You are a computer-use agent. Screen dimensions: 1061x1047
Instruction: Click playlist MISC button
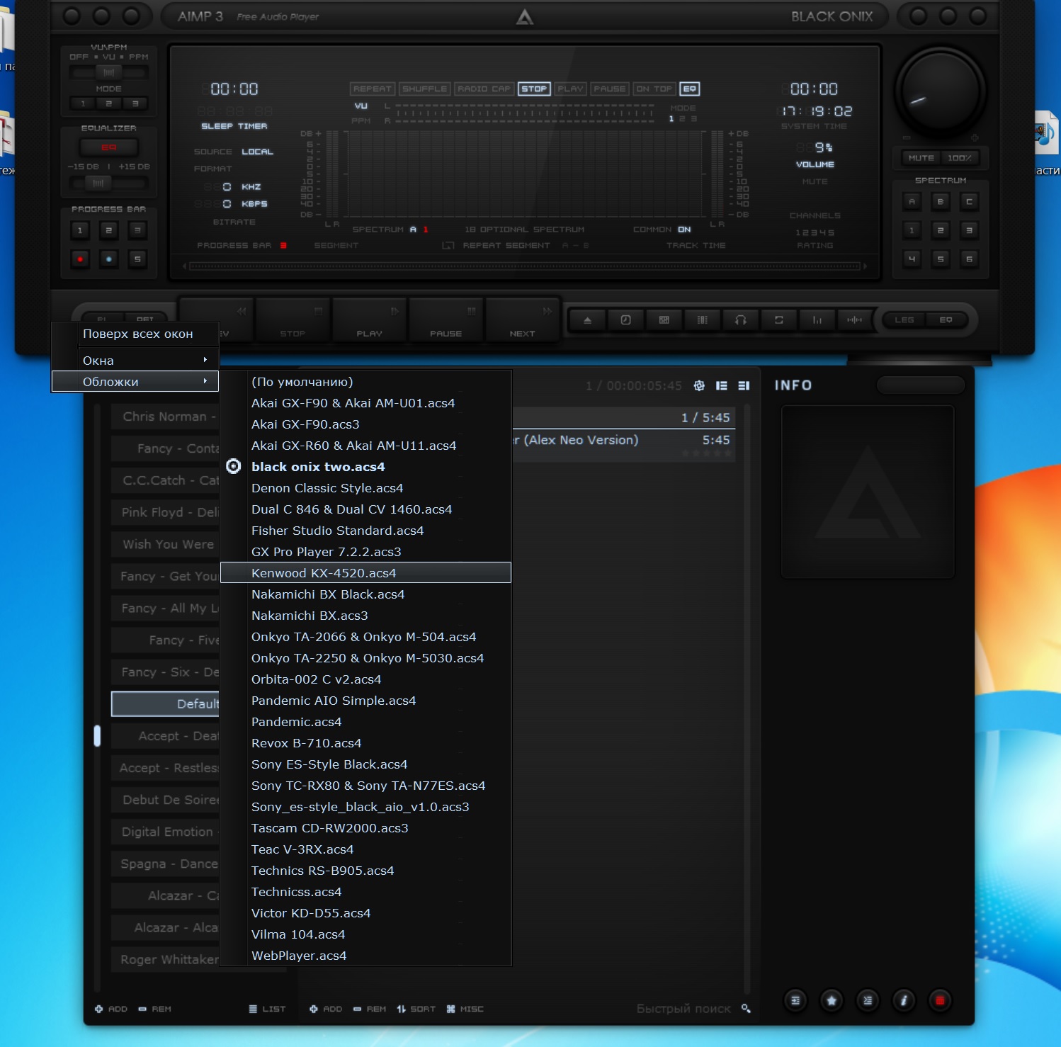click(x=465, y=1009)
